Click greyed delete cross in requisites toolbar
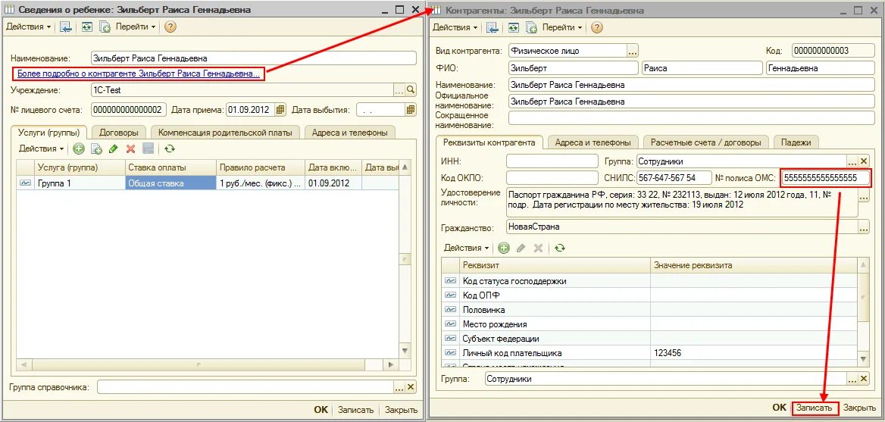 click(539, 248)
